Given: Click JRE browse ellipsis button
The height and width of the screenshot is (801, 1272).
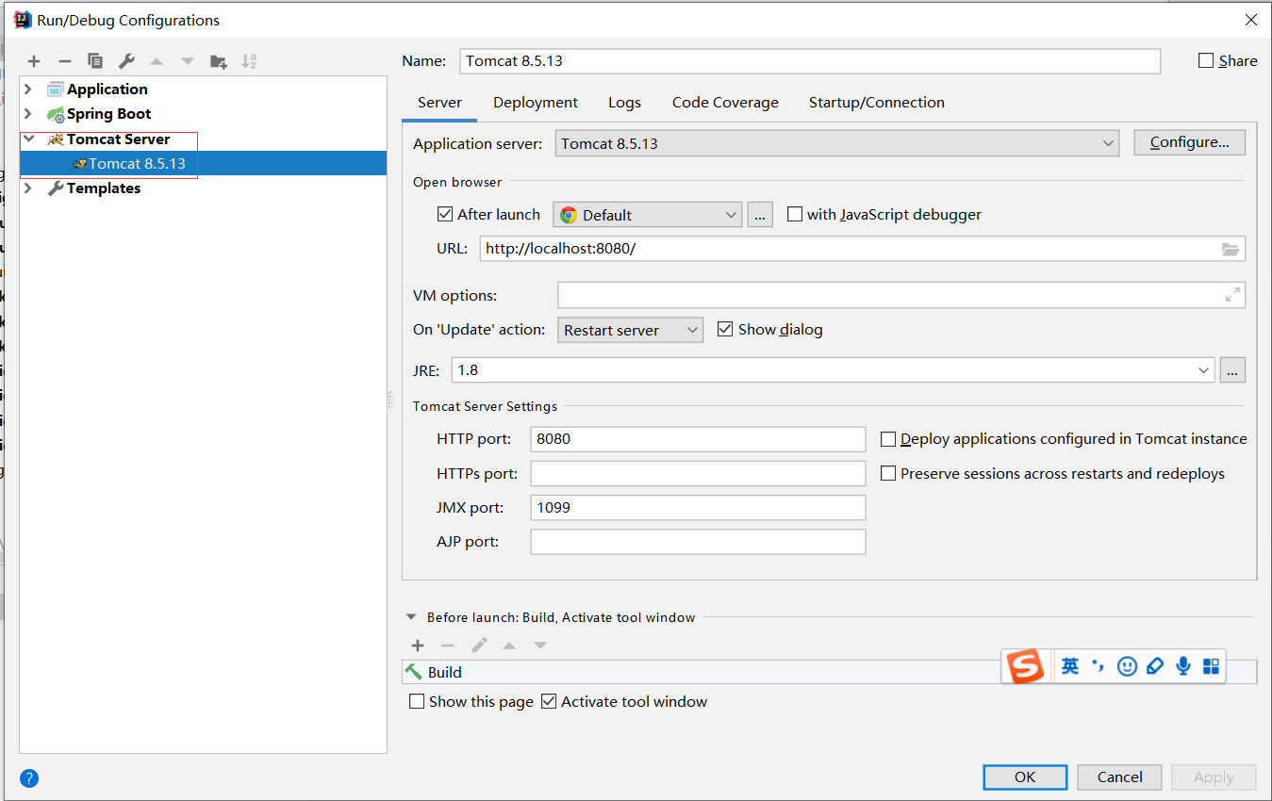Looking at the screenshot, I should click(1232, 370).
